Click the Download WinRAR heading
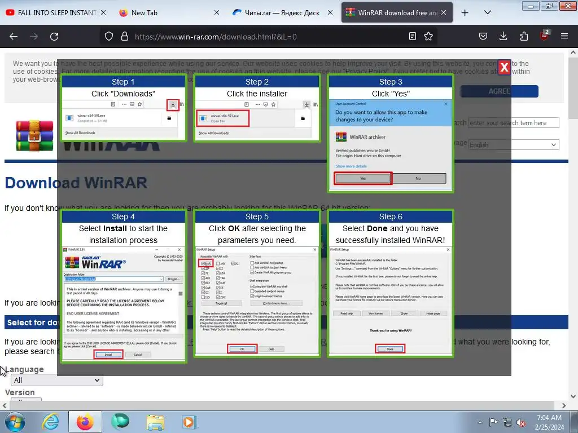The image size is (578, 433). 76,183
